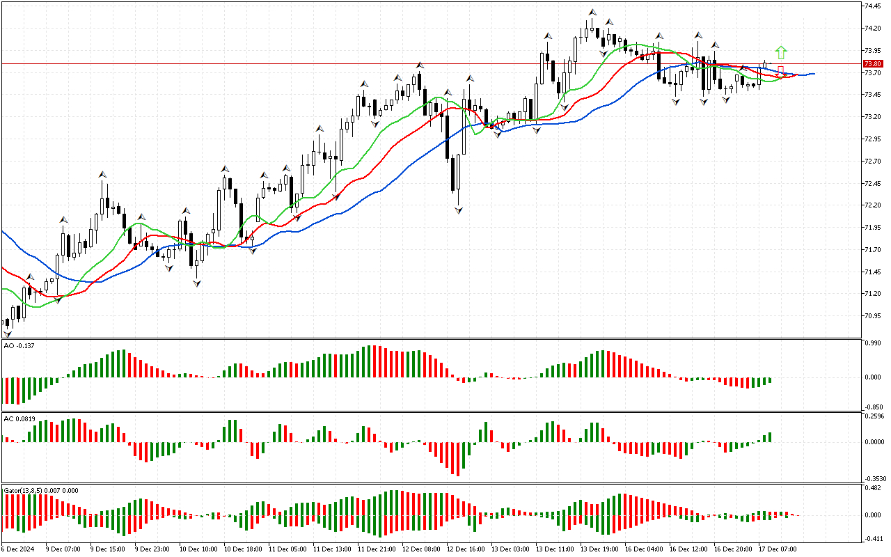
Task: Click the 74.20 price level on the axis
Action: 873,29
